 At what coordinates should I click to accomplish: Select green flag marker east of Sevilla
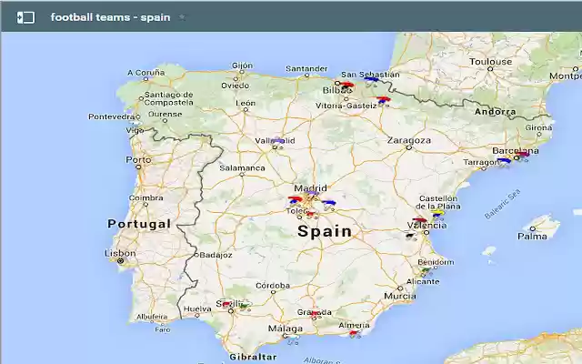tap(244, 306)
